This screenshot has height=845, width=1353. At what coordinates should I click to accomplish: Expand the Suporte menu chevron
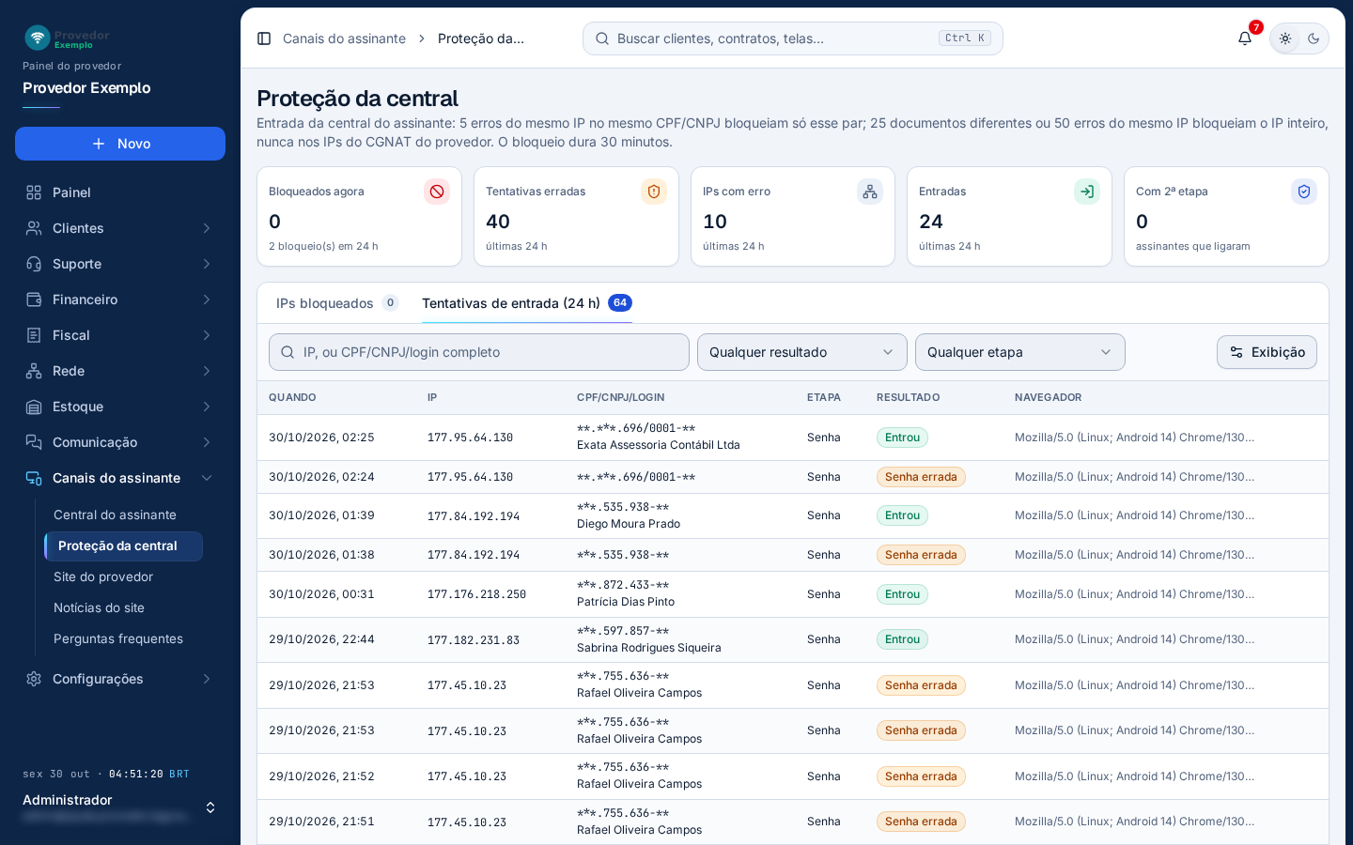(x=207, y=264)
